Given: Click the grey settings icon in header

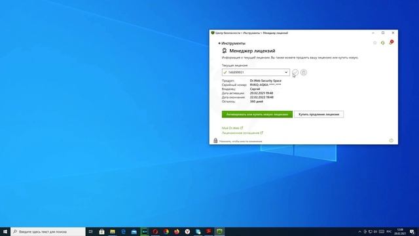Looking at the screenshot, I should 374,43.
